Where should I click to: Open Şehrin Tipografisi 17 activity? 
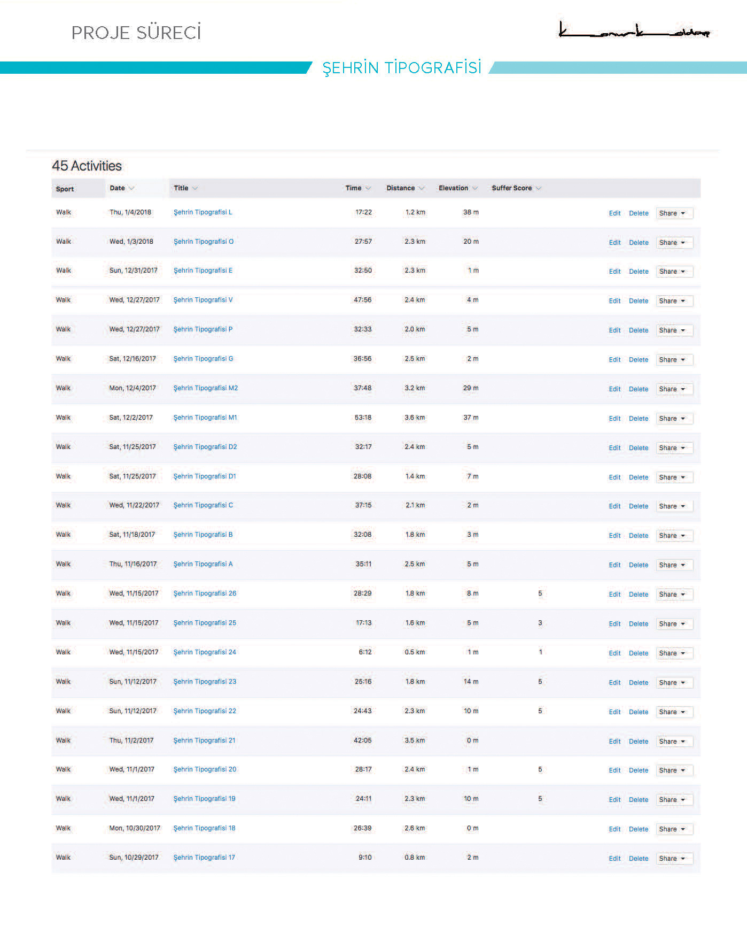tap(204, 858)
